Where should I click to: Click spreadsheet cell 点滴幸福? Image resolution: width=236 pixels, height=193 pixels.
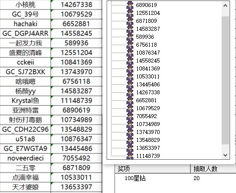(25, 177)
